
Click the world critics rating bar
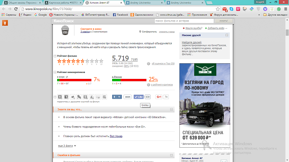click(74, 80)
